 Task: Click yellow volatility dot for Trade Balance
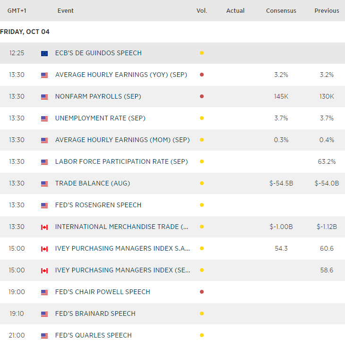pos(202,183)
